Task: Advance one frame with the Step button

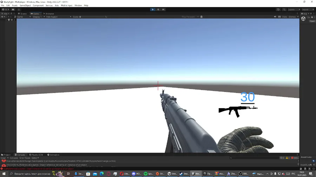Action: [x=163, y=9]
